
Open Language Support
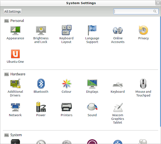click(92, 34)
